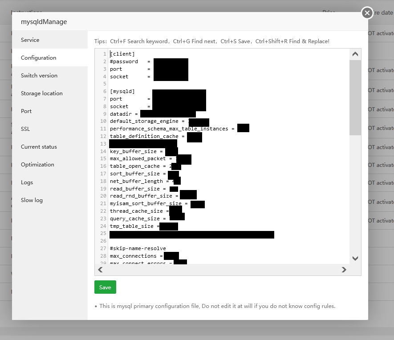Image resolution: width=394 pixels, height=340 pixels.
Task: Open the Slow log tab
Action: click(x=50, y=200)
